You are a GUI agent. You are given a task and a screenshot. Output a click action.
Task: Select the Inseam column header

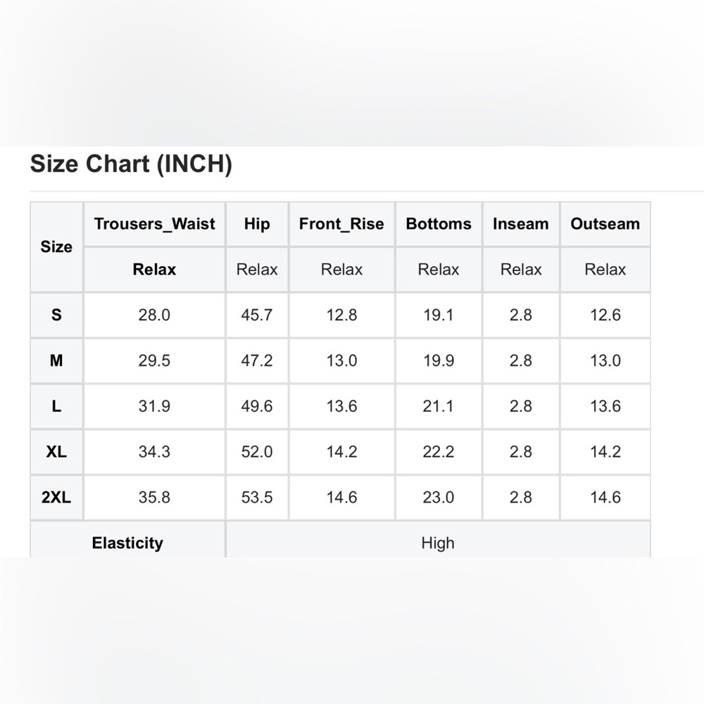[x=521, y=224]
